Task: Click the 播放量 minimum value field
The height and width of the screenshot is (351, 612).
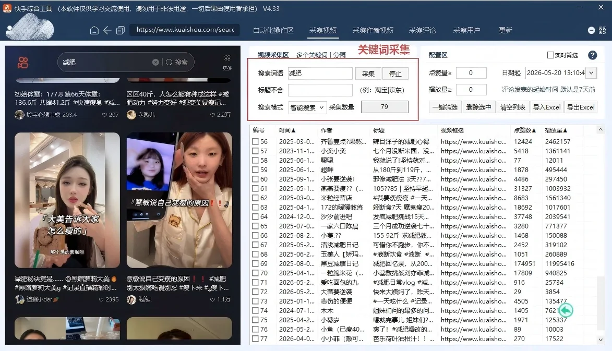Action: pyautogui.click(x=471, y=90)
